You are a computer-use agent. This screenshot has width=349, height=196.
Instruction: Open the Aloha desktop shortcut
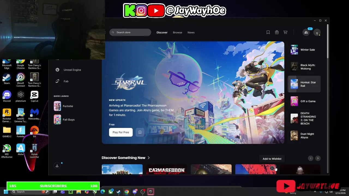click(x=21, y=150)
